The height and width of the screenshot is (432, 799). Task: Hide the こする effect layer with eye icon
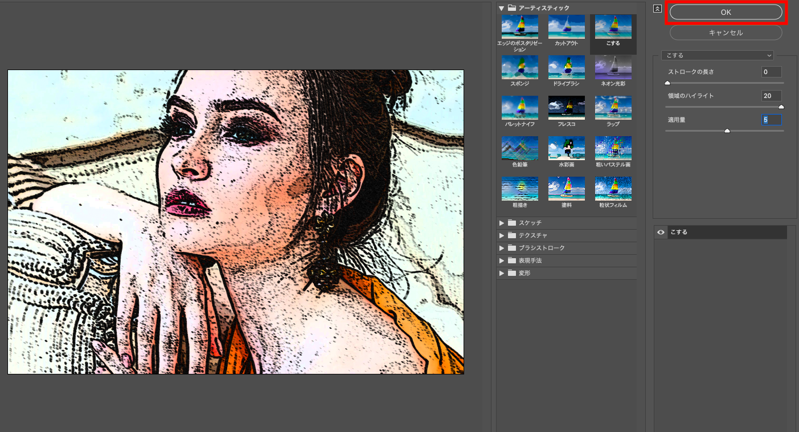point(661,232)
